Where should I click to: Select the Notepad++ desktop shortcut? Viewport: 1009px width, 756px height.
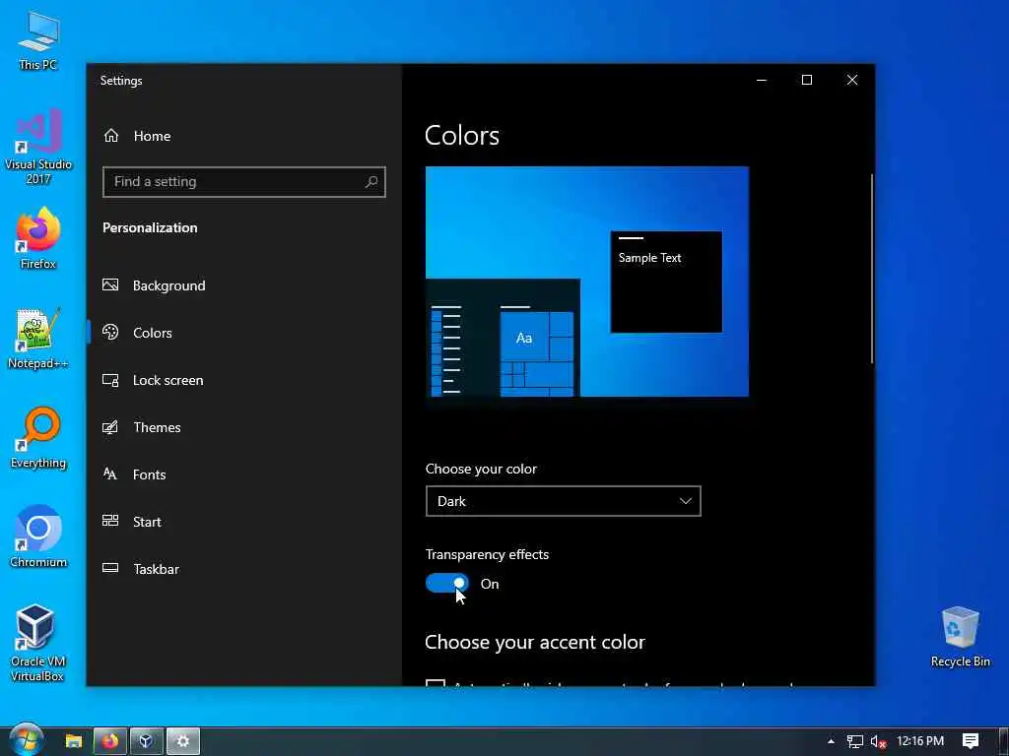coord(38,339)
